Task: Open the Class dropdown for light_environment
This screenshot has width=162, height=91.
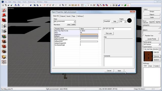Action: point(75,21)
